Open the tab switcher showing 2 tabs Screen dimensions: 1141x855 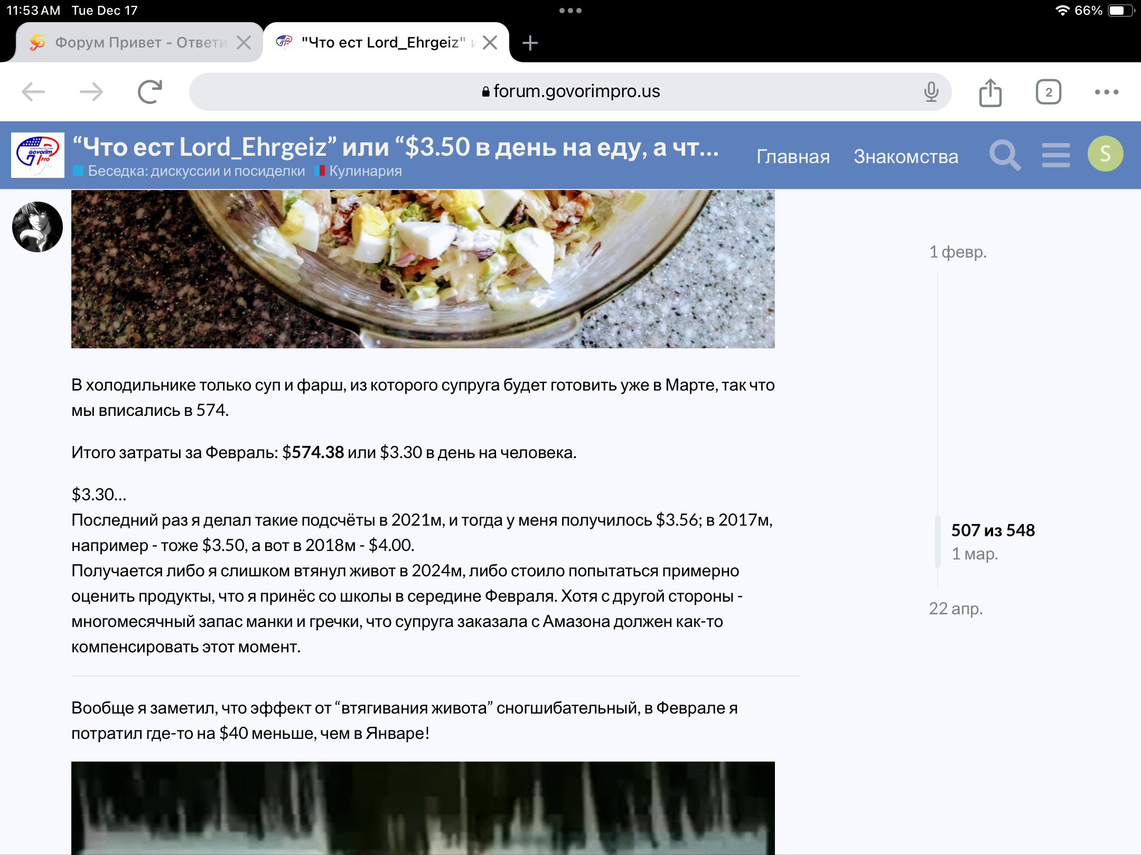[1049, 92]
